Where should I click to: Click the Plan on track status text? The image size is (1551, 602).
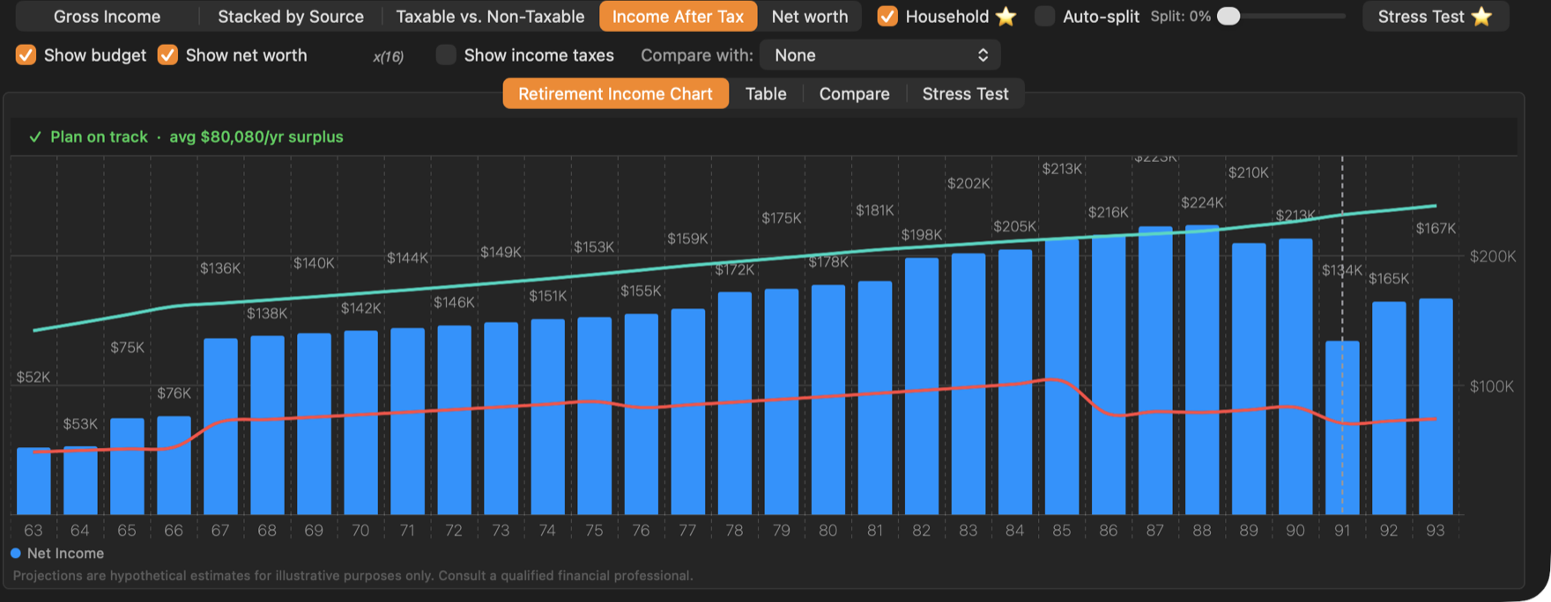[99, 137]
